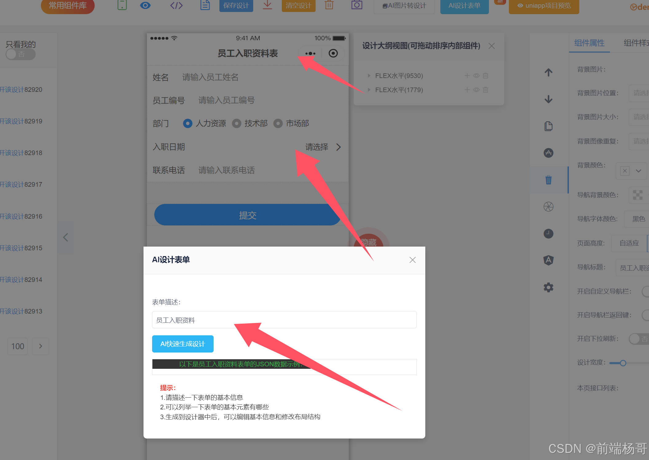Select the 技术部 radio button
The height and width of the screenshot is (460, 649).
237,123
